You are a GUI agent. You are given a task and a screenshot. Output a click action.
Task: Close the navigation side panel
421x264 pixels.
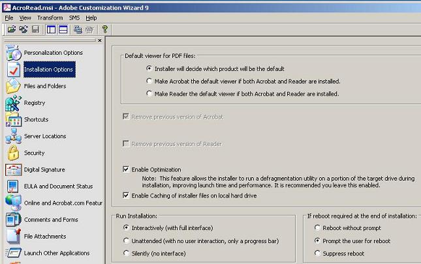(x=99, y=40)
